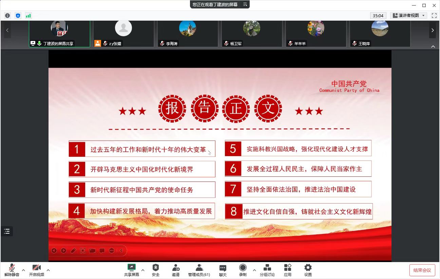Toggle full screen mode icon
440x279 pixels.
434,16
